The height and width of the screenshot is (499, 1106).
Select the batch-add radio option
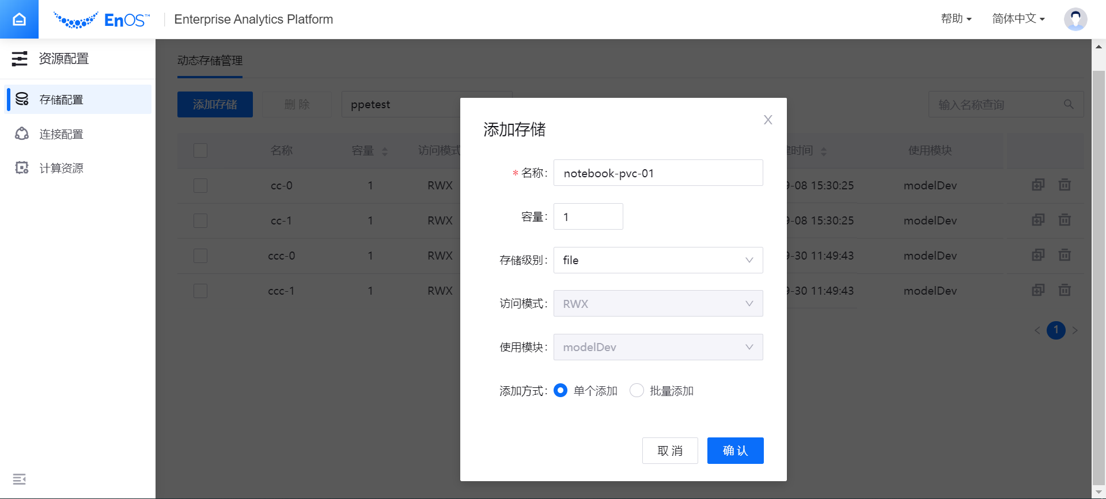(x=637, y=391)
